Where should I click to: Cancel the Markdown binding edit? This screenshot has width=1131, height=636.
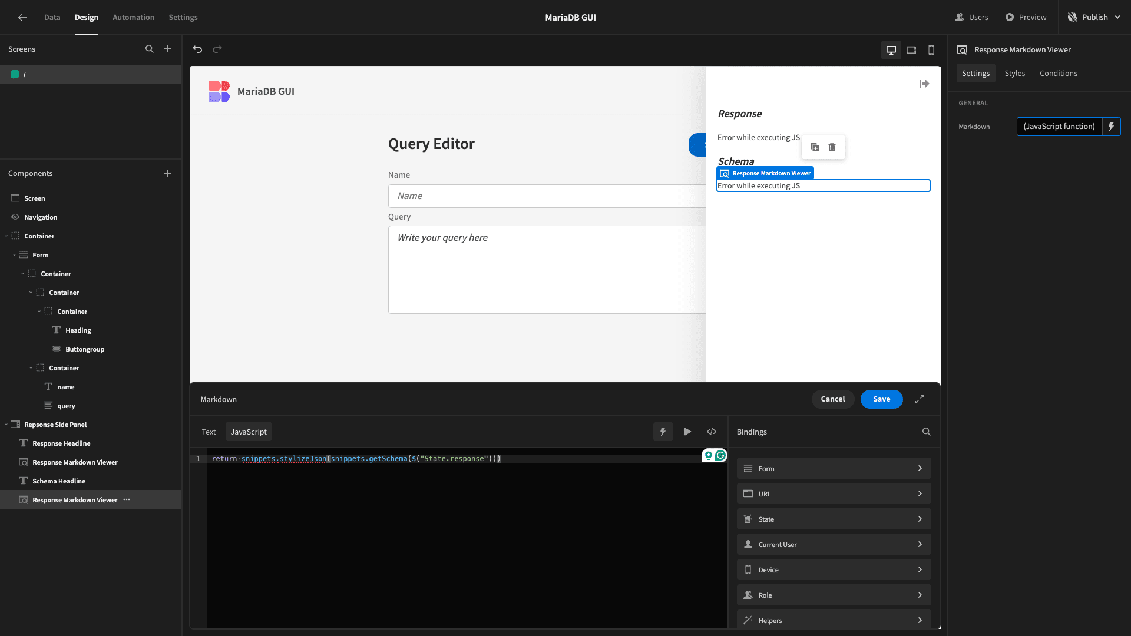click(833, 399)
